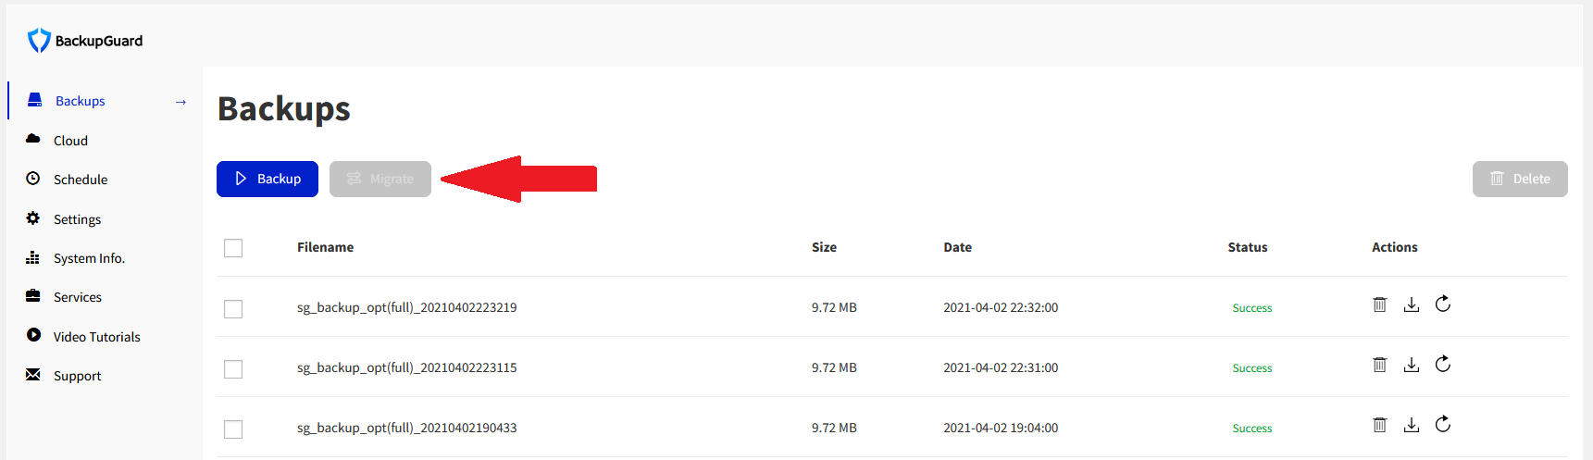Download backup dated 2021-04-02 22:32:00
The width and height of the screenshot is (1593, 460).
pos(1411,305)
